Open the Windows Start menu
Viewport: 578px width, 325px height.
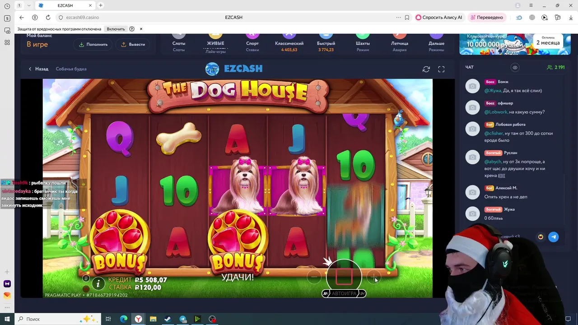pos(7,319)
